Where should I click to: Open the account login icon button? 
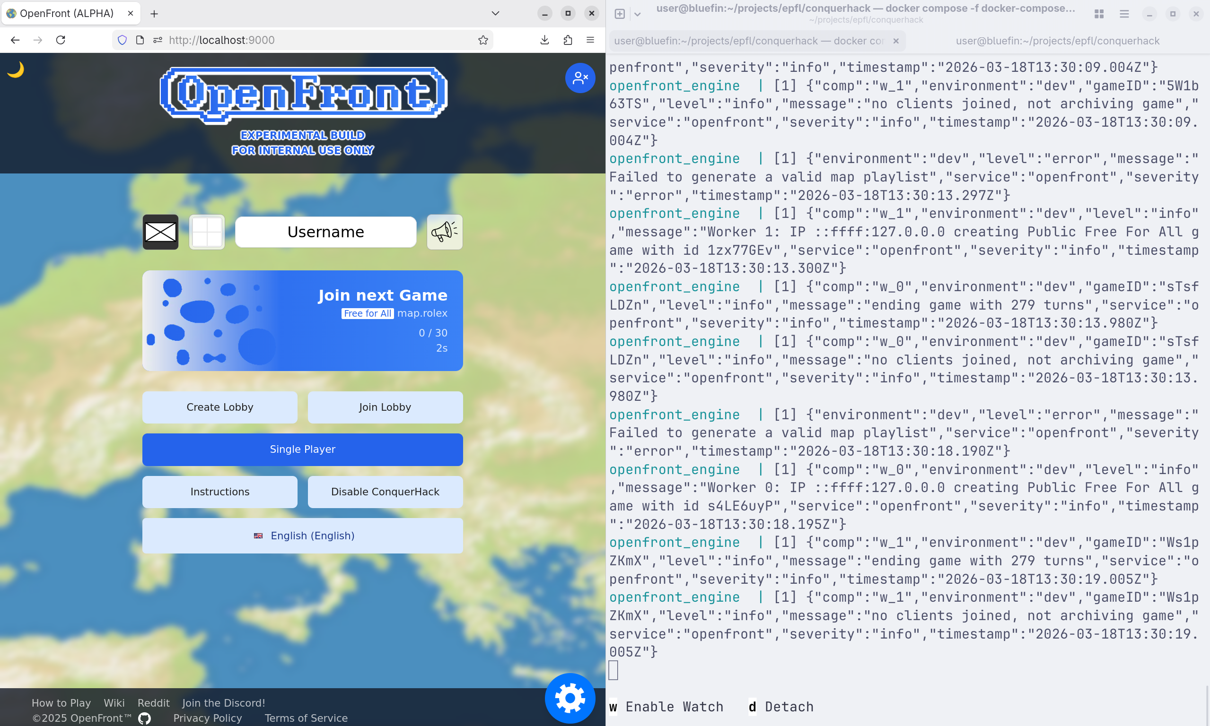point(580,78)
